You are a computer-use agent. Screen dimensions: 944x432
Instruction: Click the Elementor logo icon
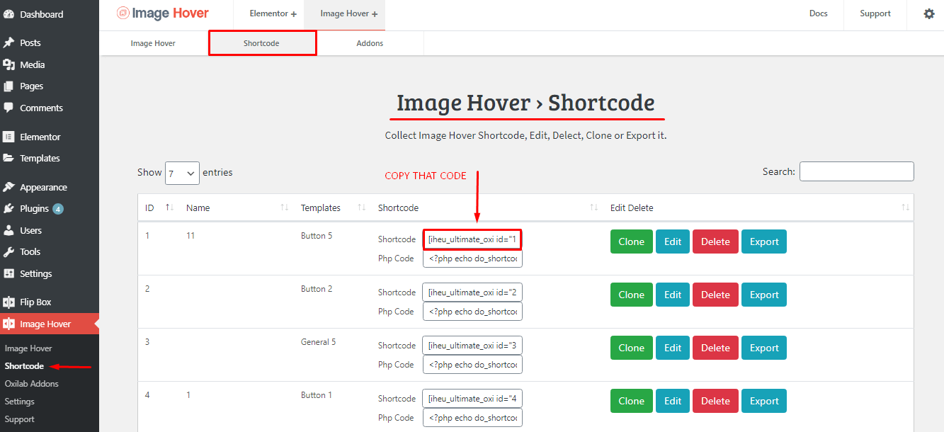tap(8, 137)
